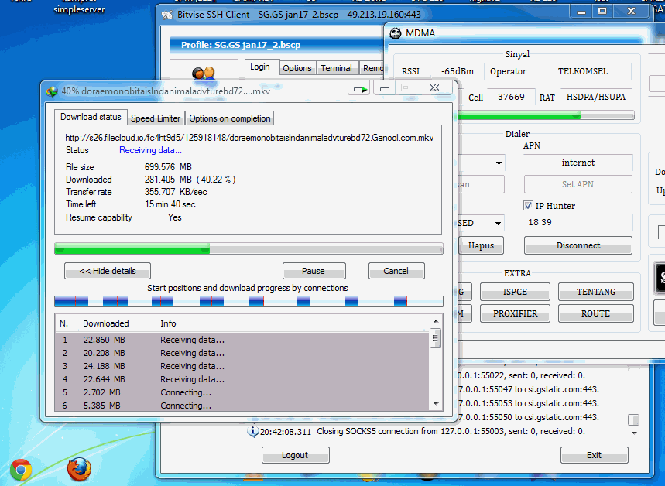This screenshot has height=486, width=665.
Task: Click the green download progress bar
Action: 249,248
